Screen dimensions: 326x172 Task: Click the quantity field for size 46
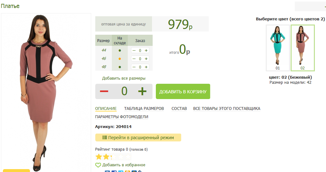pos(140,59)
